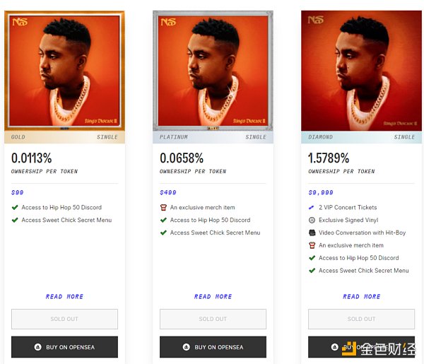Image resolution: width=424 pixels, height=364 pixels.
Task: Click the merch icon in the Platinum card
Action: click(x=163, y=208)
